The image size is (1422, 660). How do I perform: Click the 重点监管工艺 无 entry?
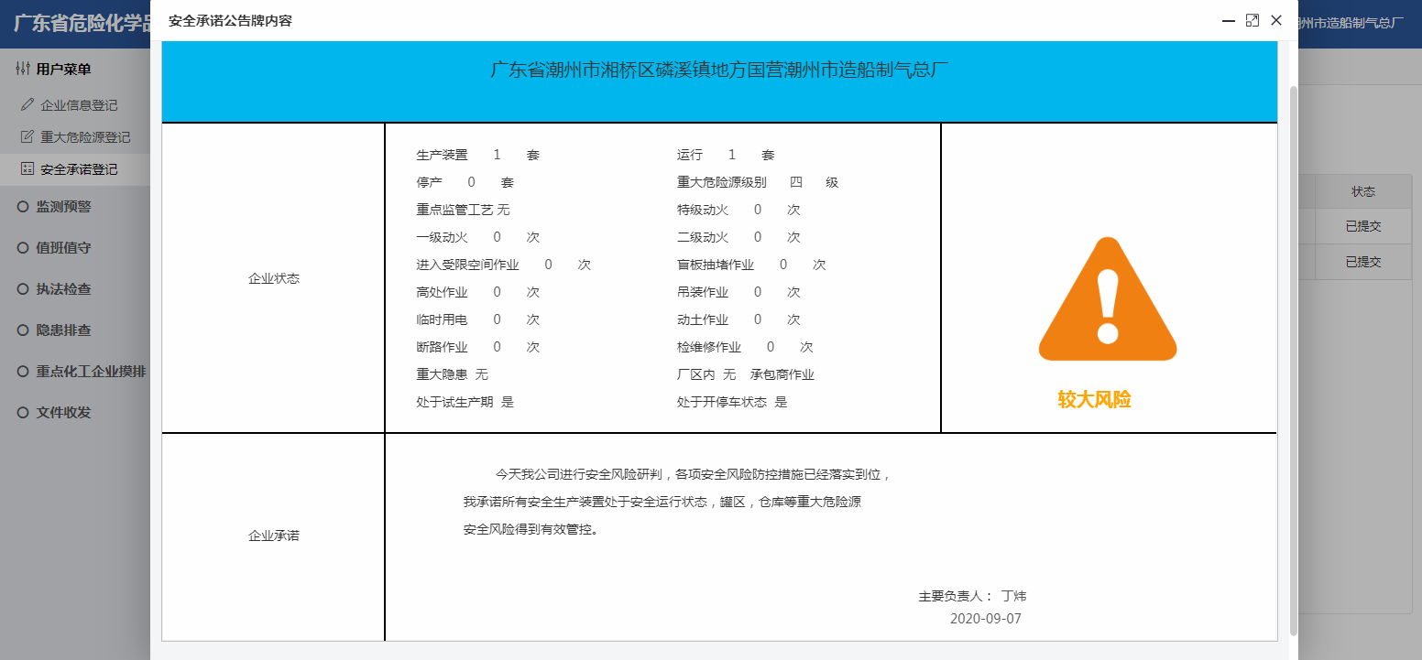tap(463, 210)
